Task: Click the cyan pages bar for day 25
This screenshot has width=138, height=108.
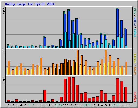Action: tap(106, 43)
